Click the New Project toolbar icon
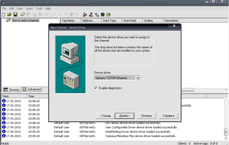The image size is (229, 145). pos(3,15)
